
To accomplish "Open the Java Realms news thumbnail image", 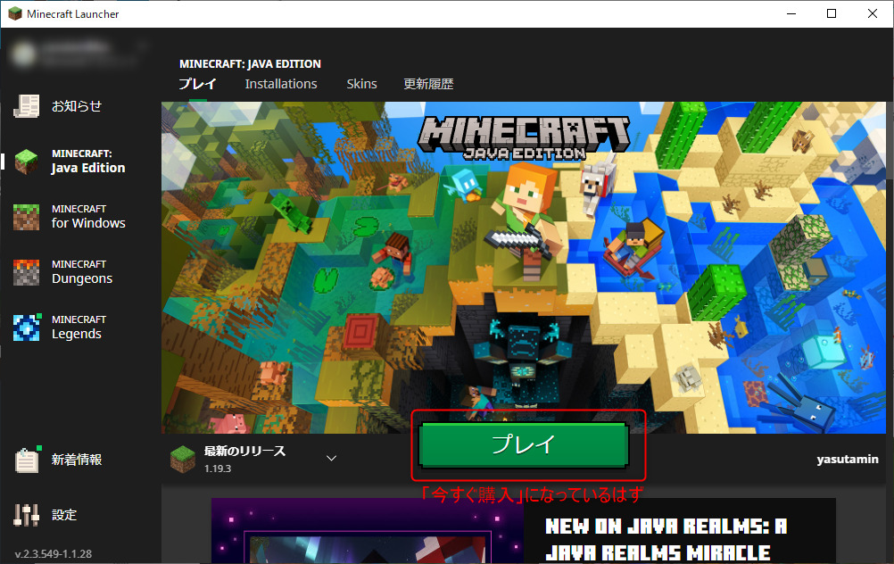I will click(368, 531).
